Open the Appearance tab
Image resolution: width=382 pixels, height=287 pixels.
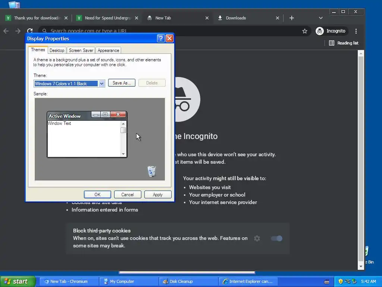pyautogui.click(x=109, y=50)
